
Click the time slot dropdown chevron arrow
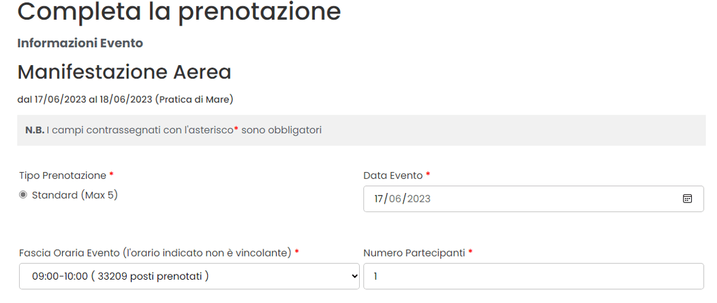tap(354, 276)
